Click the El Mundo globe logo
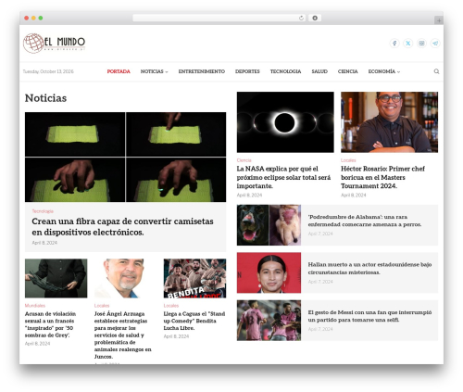The image size is (463, 392). click(x=54, y=44)
